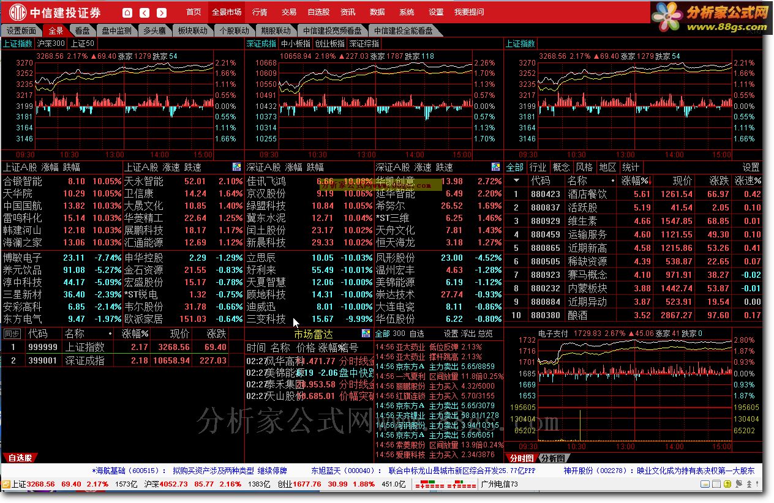Screen dimensions: 774x503
Task: Open the 中信建投宽频看盘 tab
Action: tap(333, 31)
